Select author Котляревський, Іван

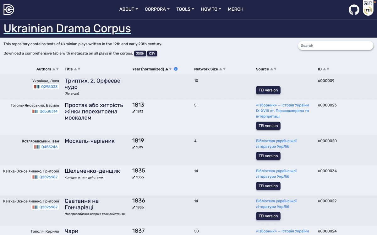pos(41,141)
